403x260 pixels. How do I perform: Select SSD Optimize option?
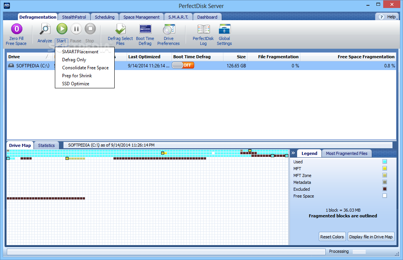[75, 83]
